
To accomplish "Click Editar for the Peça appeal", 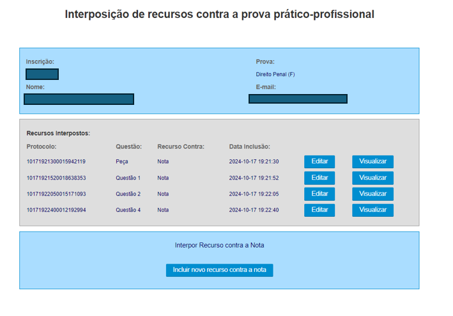I will [319, 162].
